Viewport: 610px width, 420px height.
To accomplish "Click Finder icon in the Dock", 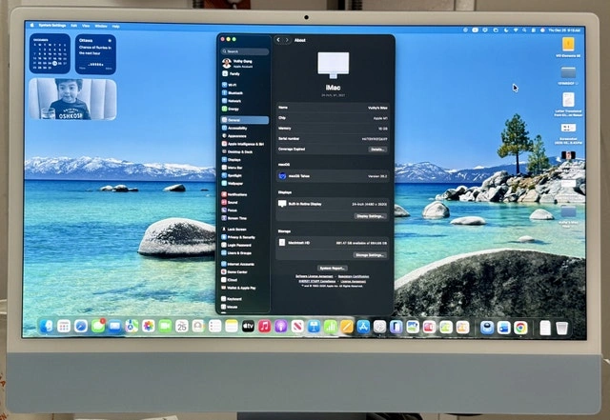I will pyautogui.click(x=47, y=326).
